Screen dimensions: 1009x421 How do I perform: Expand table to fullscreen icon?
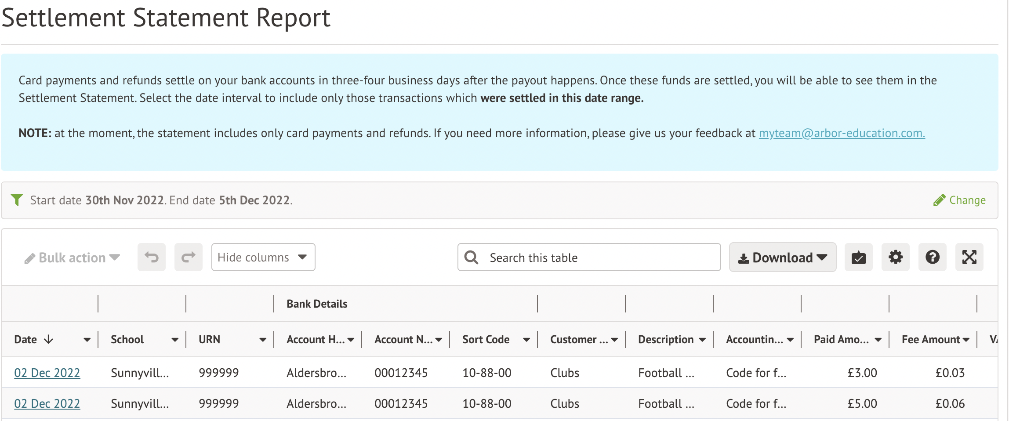pos(969,257)
